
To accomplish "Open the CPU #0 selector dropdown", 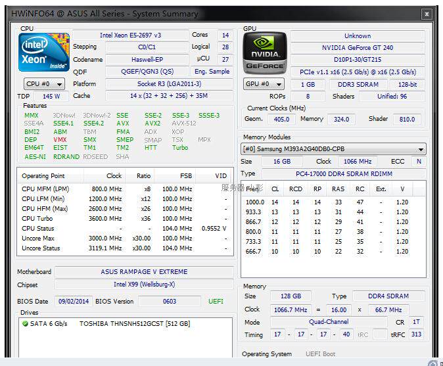I will click(x=44, y=84).
